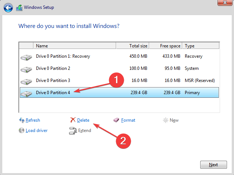Click the Load driver disc icon
Image resolution: width=234 pixels, height=175 pixels.
(21, 131)
